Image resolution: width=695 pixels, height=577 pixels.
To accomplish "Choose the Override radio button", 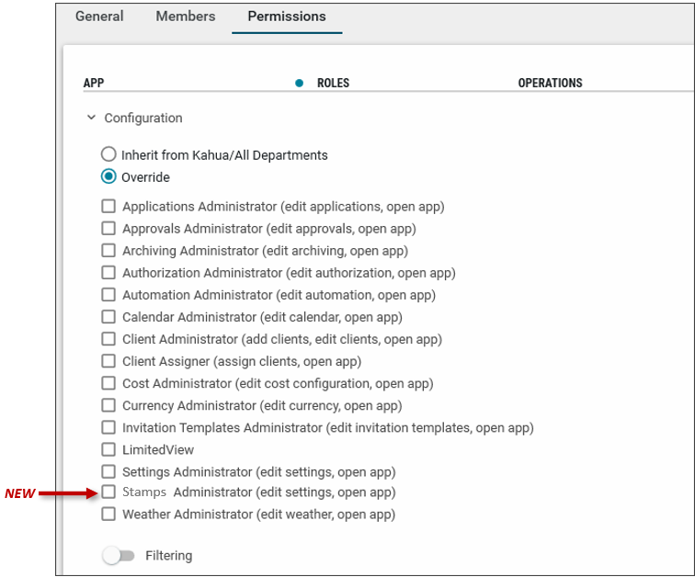I will pyautogui.click(x=109, y=177).
